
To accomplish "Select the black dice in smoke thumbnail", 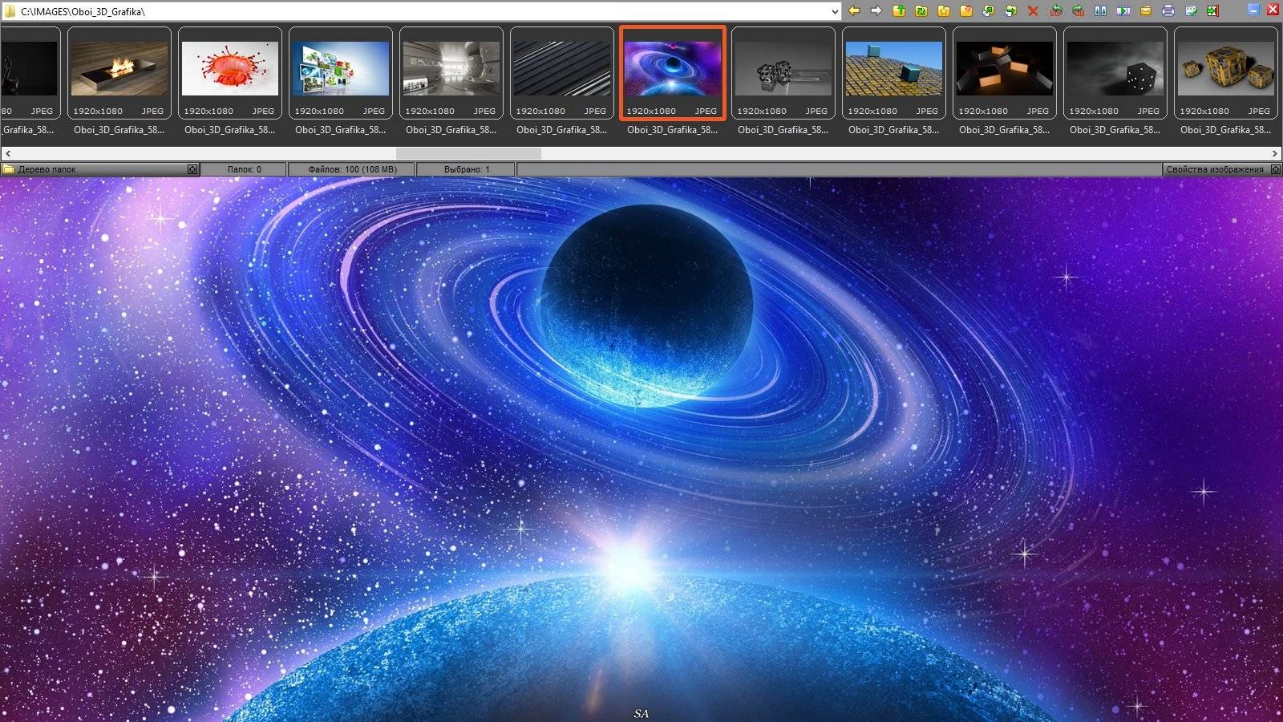I will [1115, 73].
